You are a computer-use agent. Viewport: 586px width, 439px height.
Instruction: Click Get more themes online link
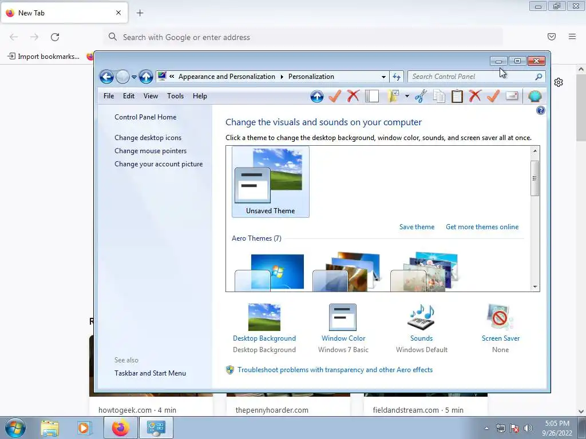pyautogui.click(x=482, y=227)
